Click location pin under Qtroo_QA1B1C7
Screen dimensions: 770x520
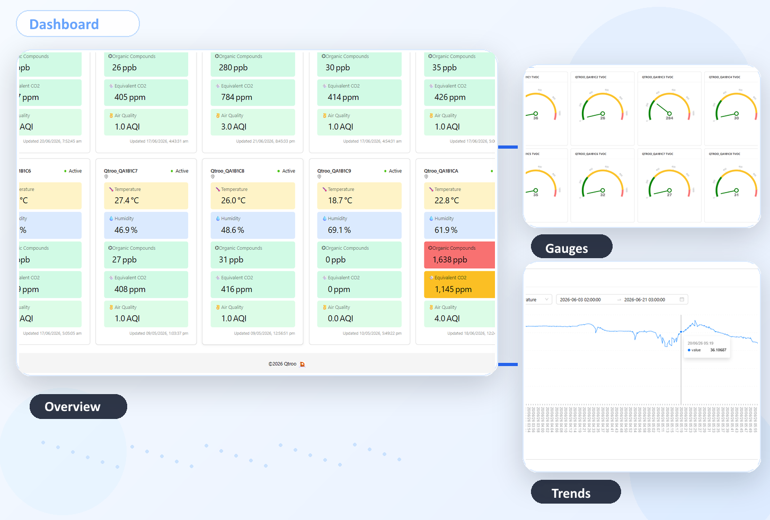click(106, 177)
